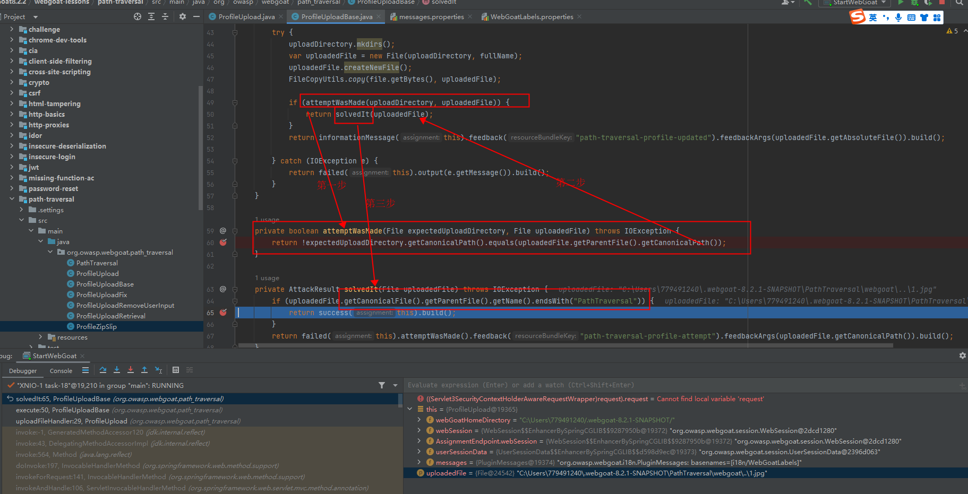Click the Build hammer icon

[x=808, y=3]
